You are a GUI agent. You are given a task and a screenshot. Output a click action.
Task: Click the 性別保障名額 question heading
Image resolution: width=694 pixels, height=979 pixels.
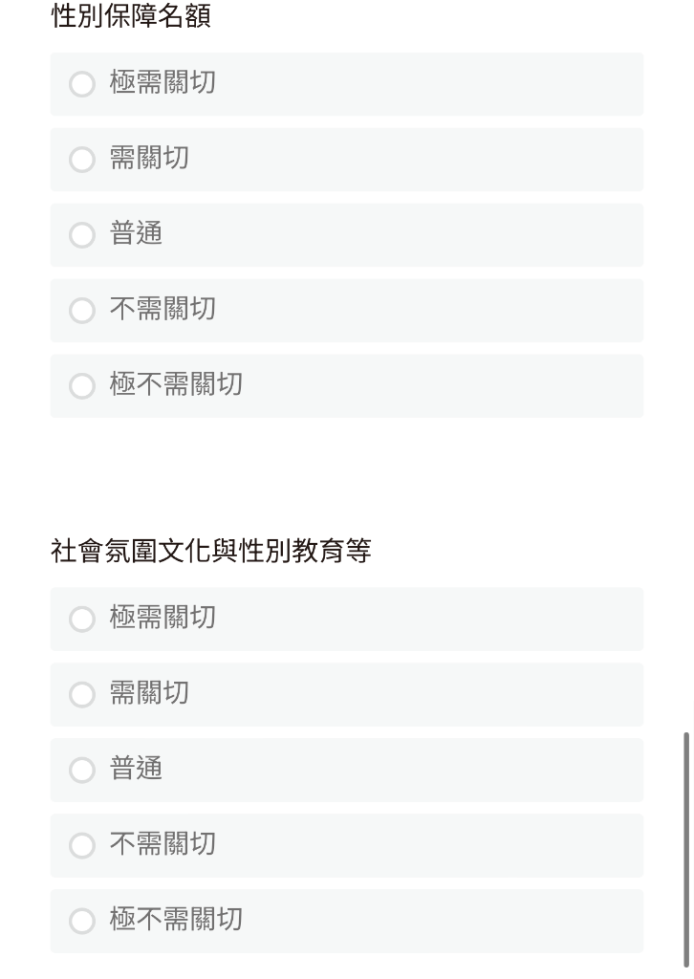click(x=131, y=15)
